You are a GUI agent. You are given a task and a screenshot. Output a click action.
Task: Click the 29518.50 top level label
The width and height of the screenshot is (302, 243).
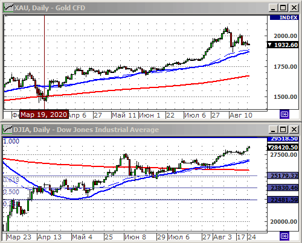(x=283, y=139)
